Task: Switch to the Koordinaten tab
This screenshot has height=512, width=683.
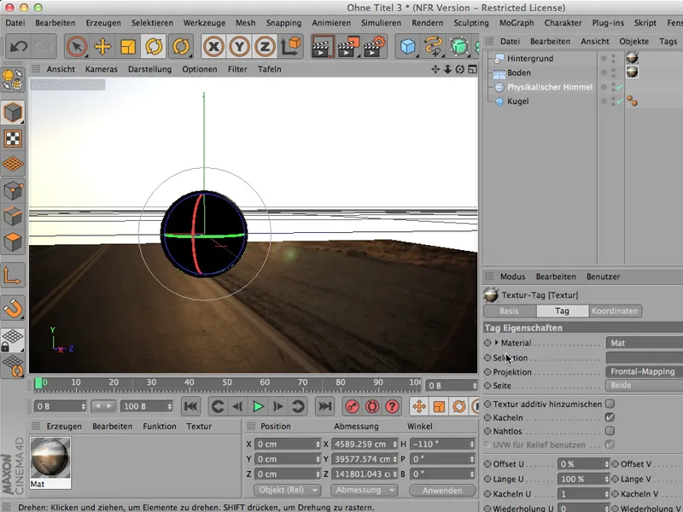Action: coord(615,311)
